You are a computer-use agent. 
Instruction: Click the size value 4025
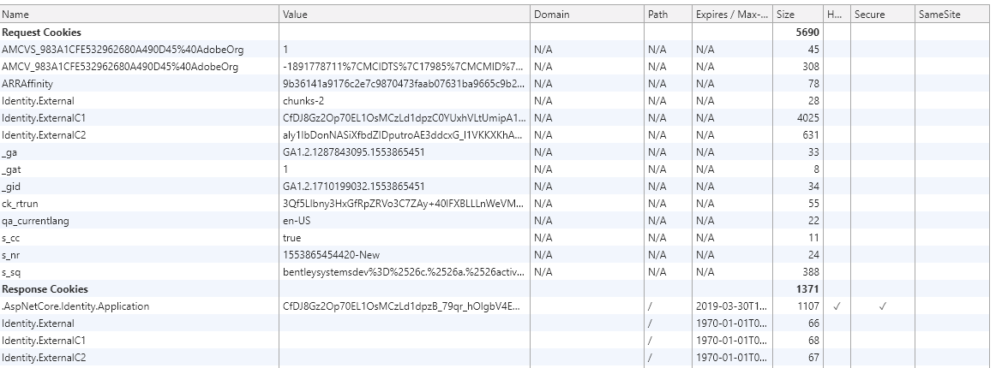(808, 117)
